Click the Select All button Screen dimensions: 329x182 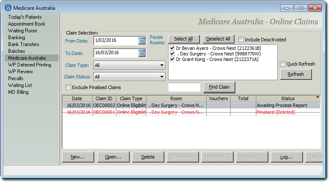coord(184,39)
